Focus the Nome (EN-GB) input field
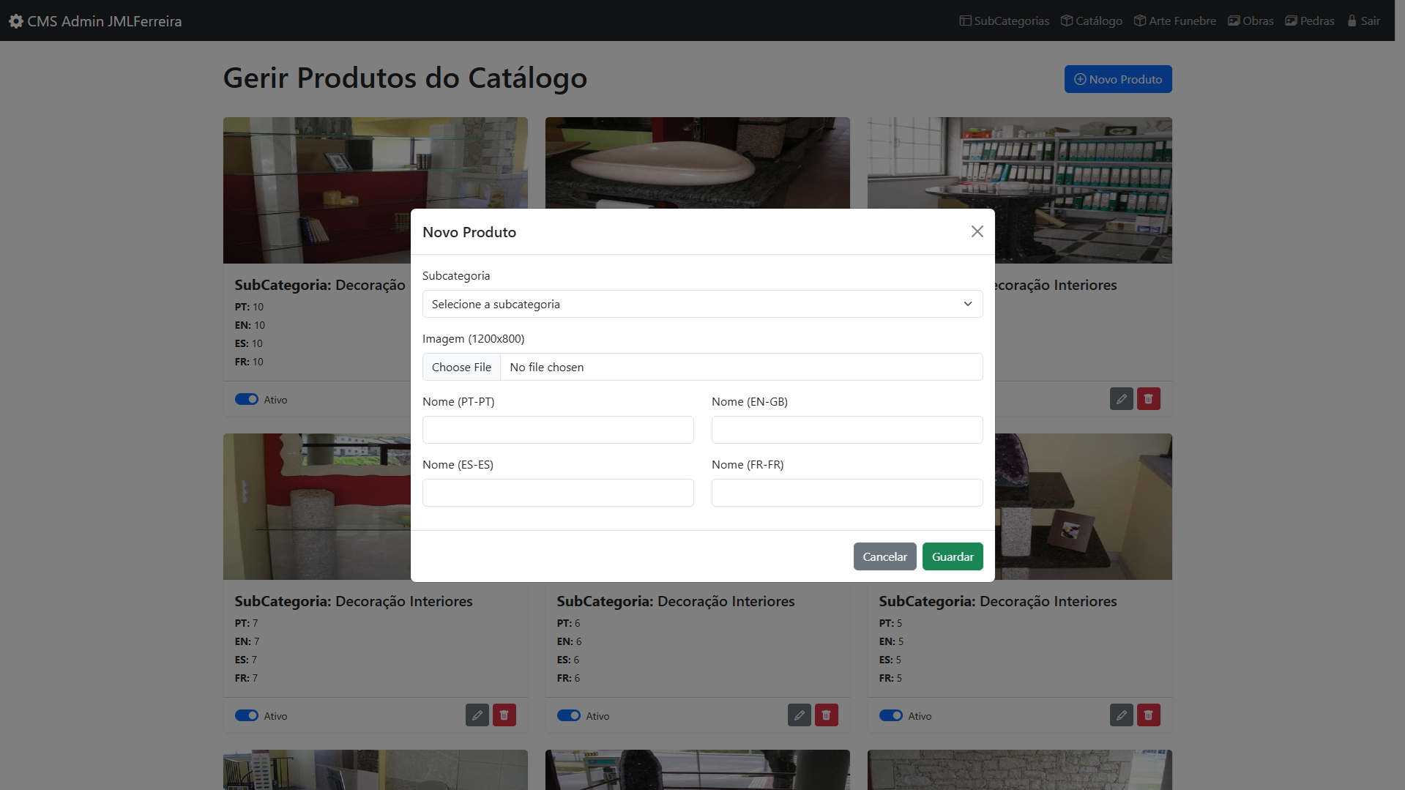Viewport: 1405px width, 790px height. point(847,430)
